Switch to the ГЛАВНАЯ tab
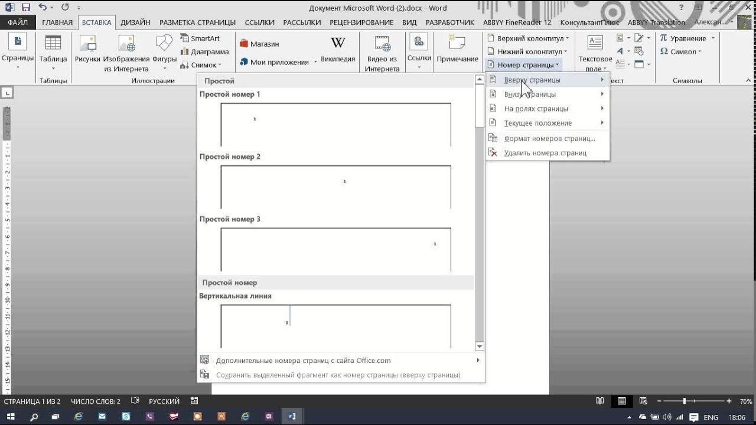This screenshot has height=425, width=756. [x=57, y=22]
